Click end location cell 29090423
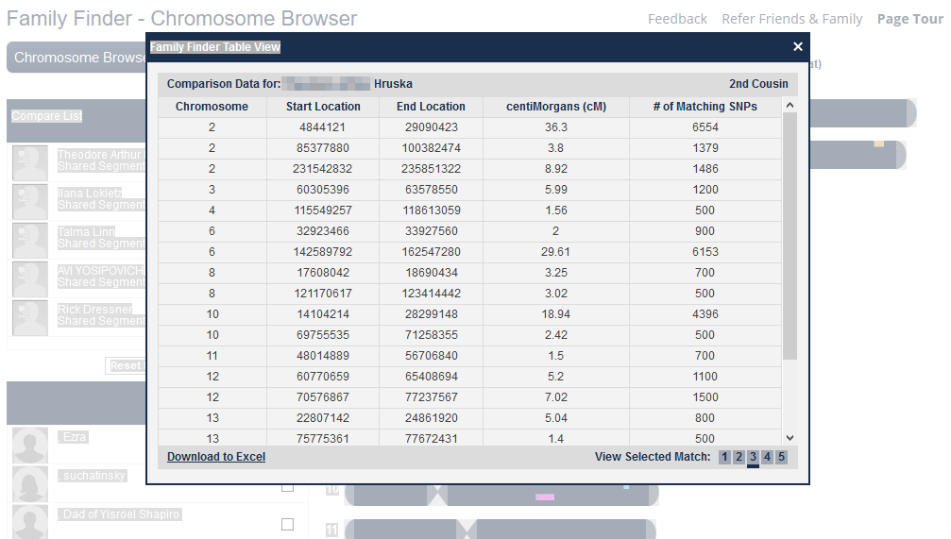Viewport: 951px width, 539px height. tap(431, 127)
